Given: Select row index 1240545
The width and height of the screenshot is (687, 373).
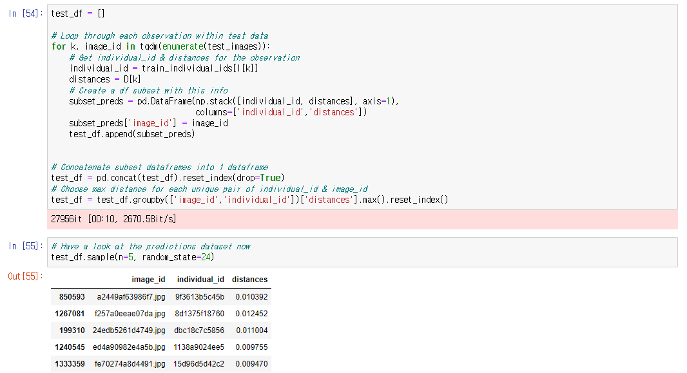Looking at the screenshot, I should point(70,347).
